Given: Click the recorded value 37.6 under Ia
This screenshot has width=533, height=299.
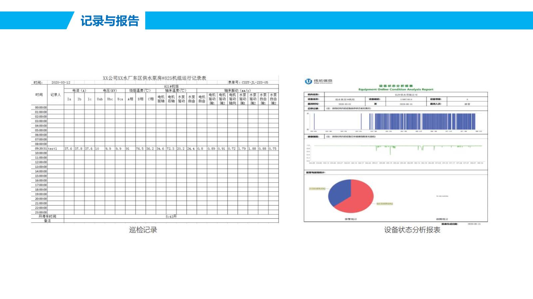Looking at the screenshot, I should (68, 149).
